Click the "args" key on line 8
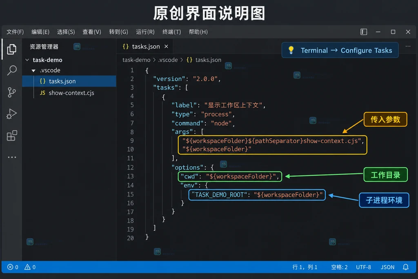The image size is (418, 279). pyautogui.click(x=182, y=132)
